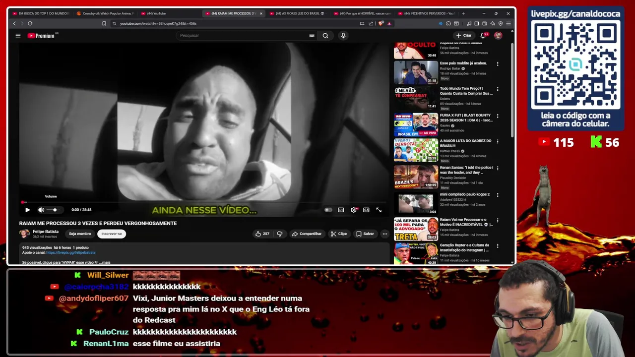Open livepix.gg/felipebatista link in description

coord(70,252)
